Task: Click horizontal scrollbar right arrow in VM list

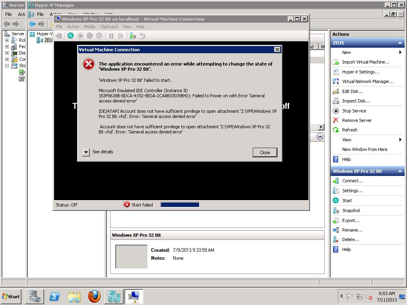Action: [x=321, y=127]
